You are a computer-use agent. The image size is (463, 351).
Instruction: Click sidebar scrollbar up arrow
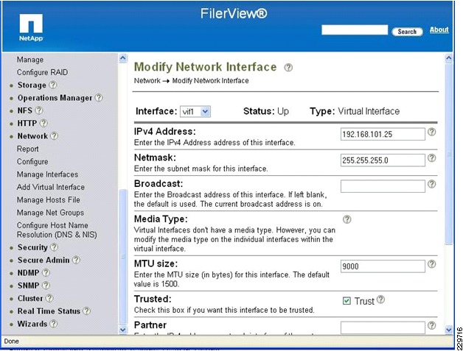coord(123,58)
